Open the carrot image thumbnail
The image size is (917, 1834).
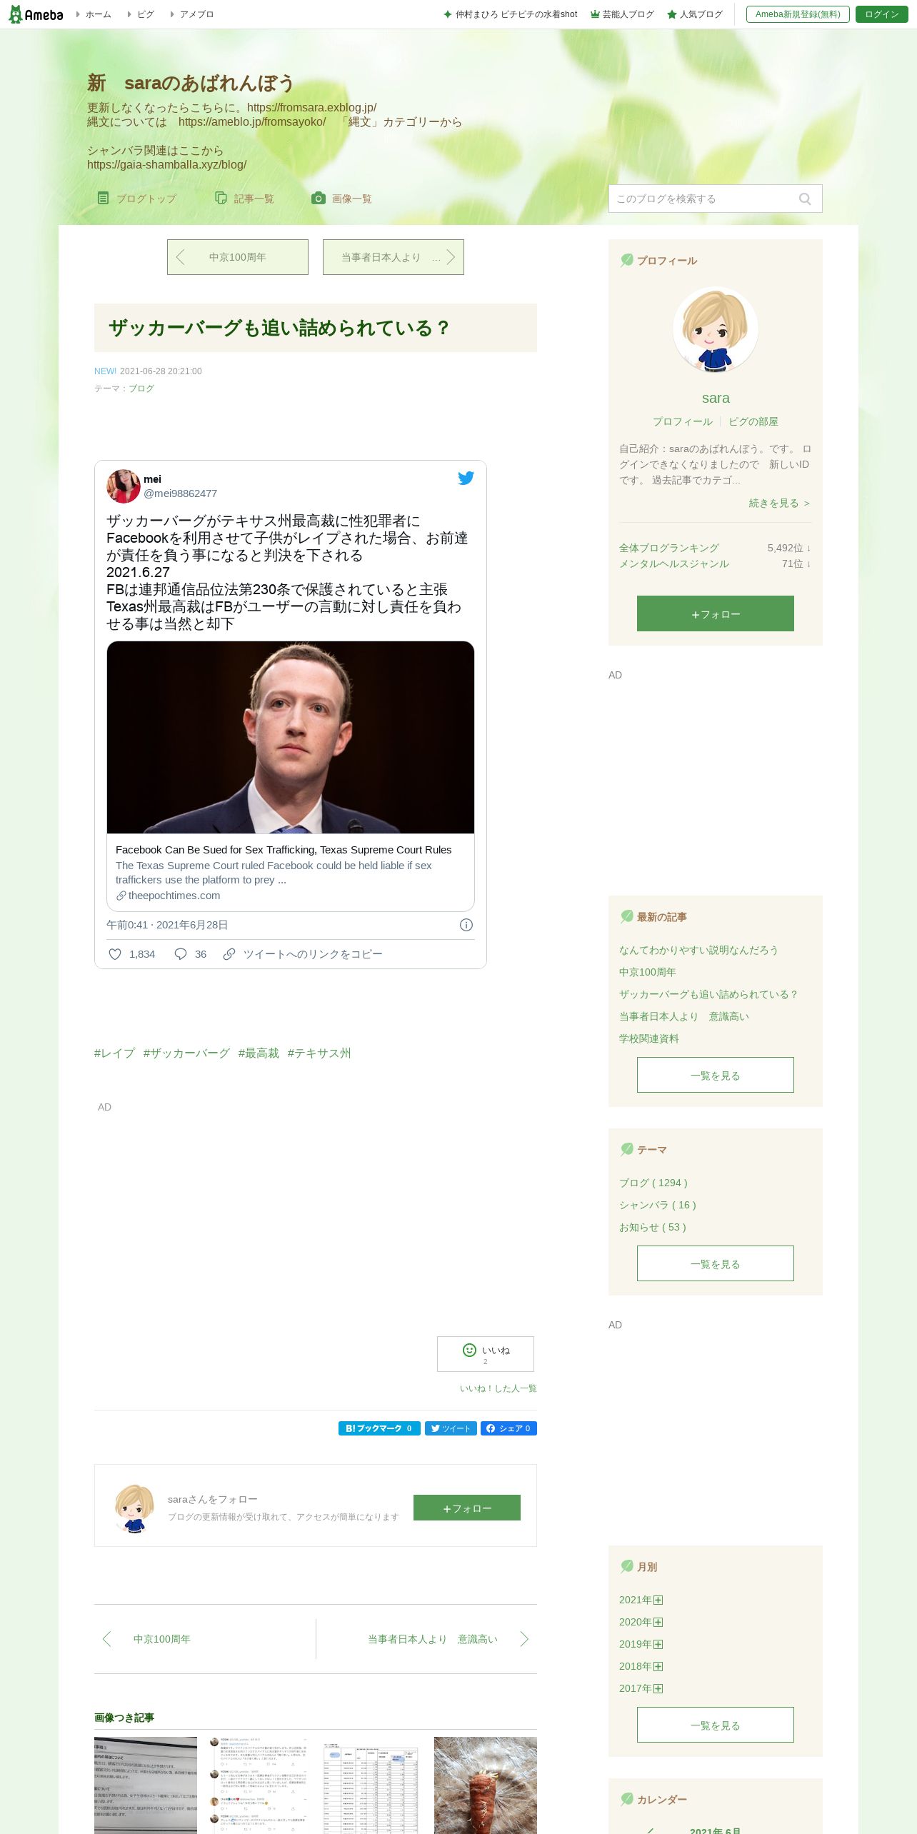point(486,1785)
